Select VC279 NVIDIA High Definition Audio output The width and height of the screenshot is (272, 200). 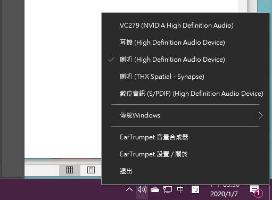185,26
